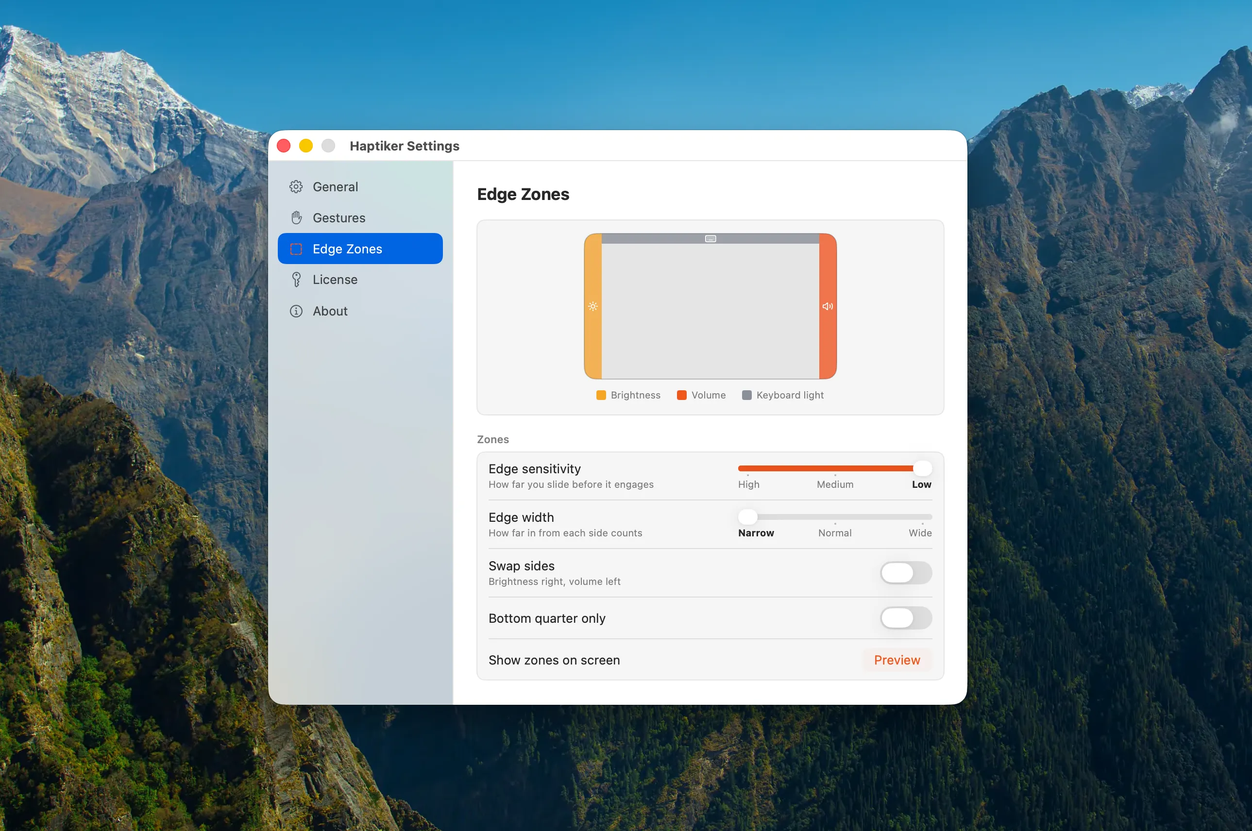The height and width of the screenshot is (831, 1252).
Task: Switch to the Gestures section
Action: click(360, 217)
